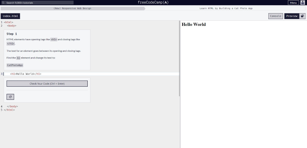This screenshot has width=307, height=148.
Task: Click the closing </body> tag line
Action: 12,106
